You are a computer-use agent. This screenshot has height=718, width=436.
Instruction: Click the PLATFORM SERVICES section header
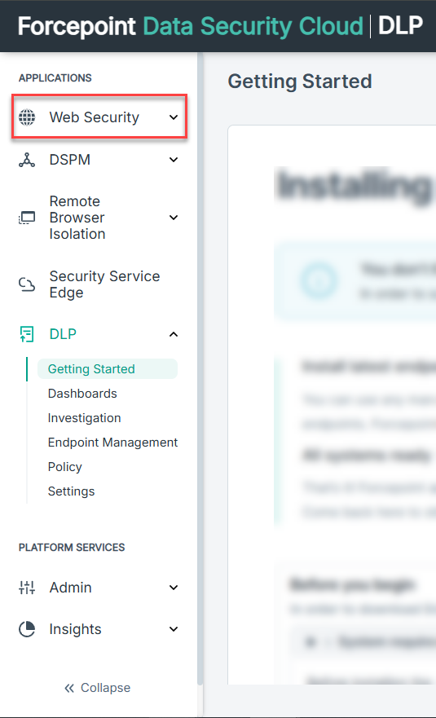(x=72, y=548)
